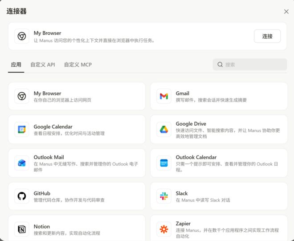Click the Google Calendar icon
294x241 pixels.
point(22,130)
